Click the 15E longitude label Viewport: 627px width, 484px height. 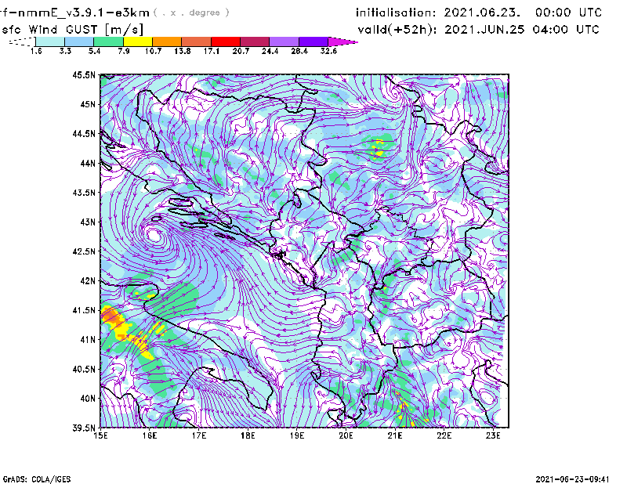coord(100,435)
